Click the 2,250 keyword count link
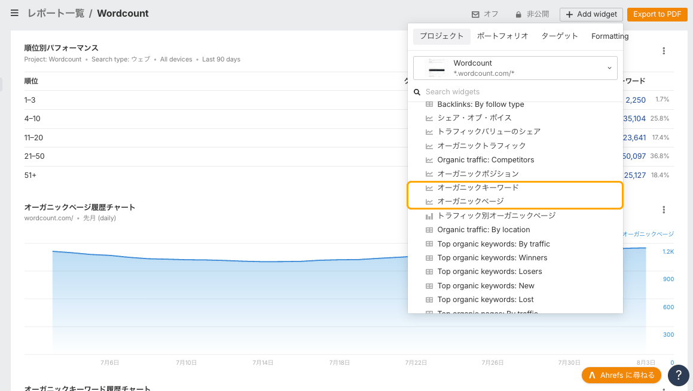 (636, 100)
